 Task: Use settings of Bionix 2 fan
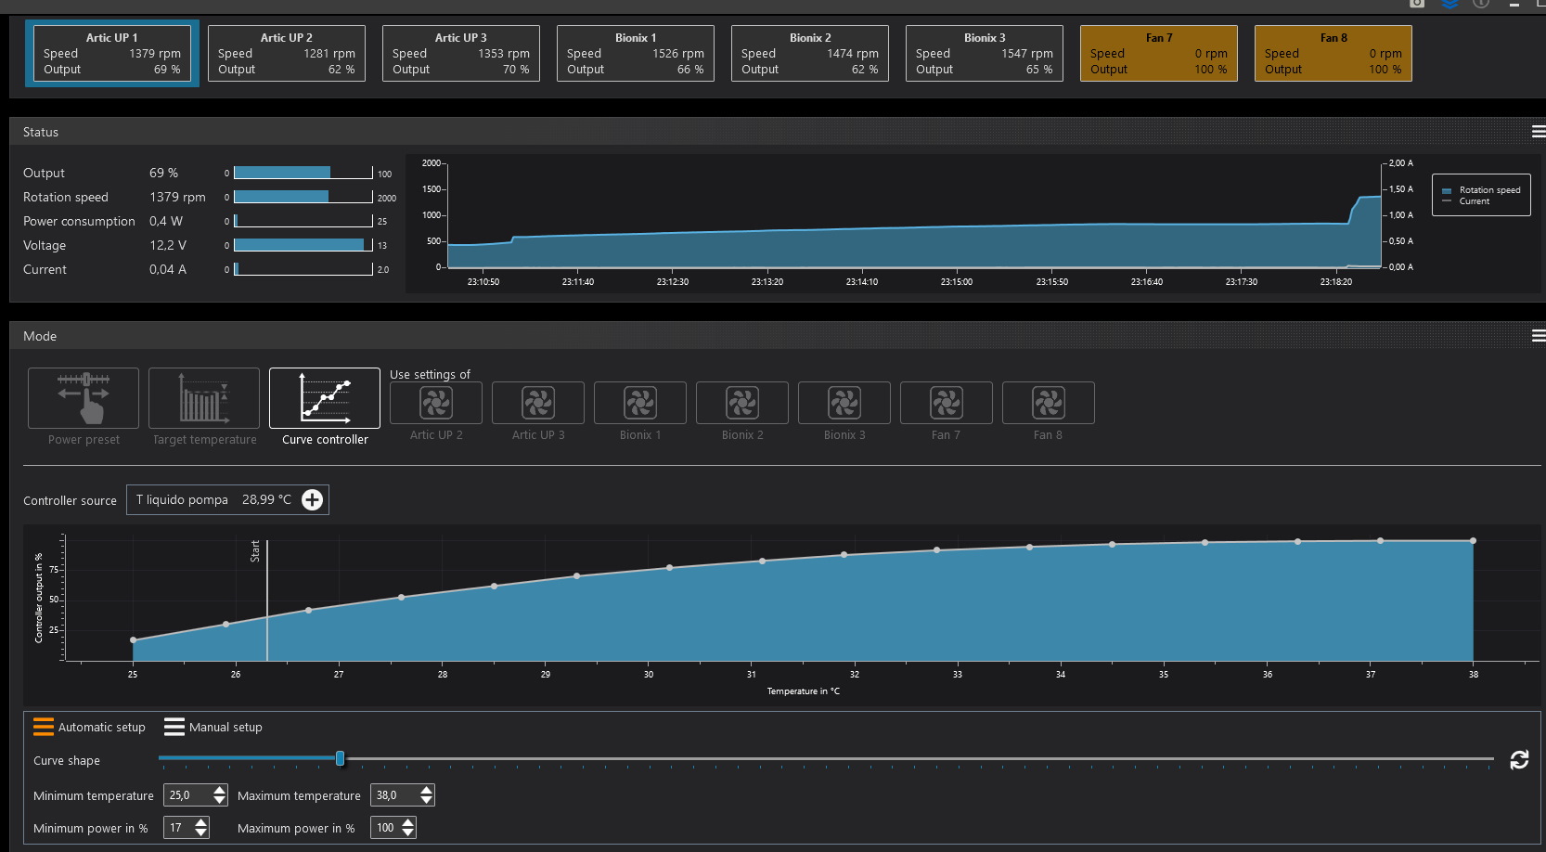pos(742,403)
